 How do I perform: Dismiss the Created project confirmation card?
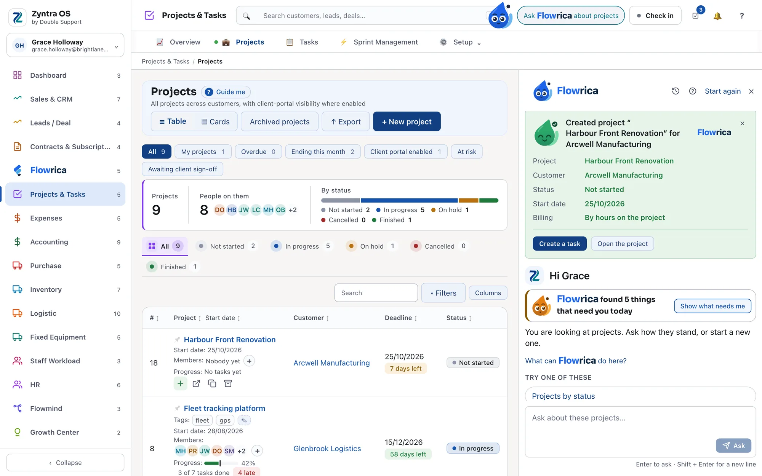point(742,123)
